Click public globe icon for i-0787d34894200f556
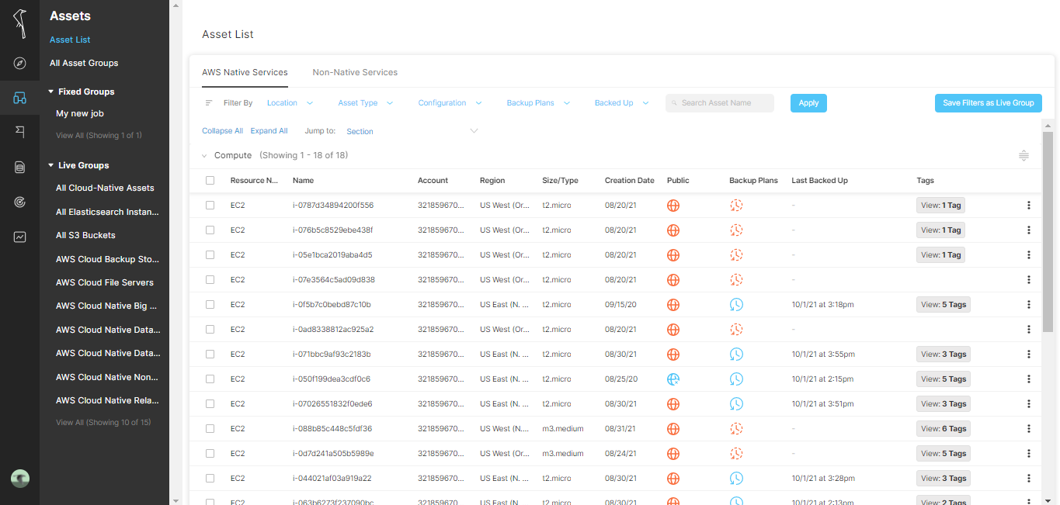 coord(673,206)
